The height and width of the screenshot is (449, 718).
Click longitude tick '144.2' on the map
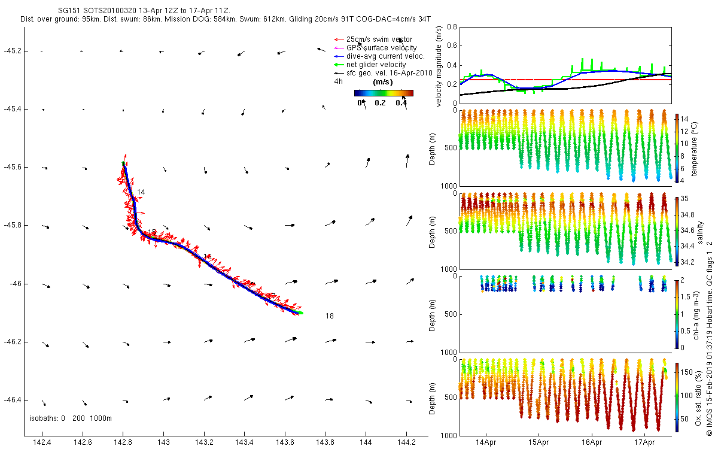(406, 442)
